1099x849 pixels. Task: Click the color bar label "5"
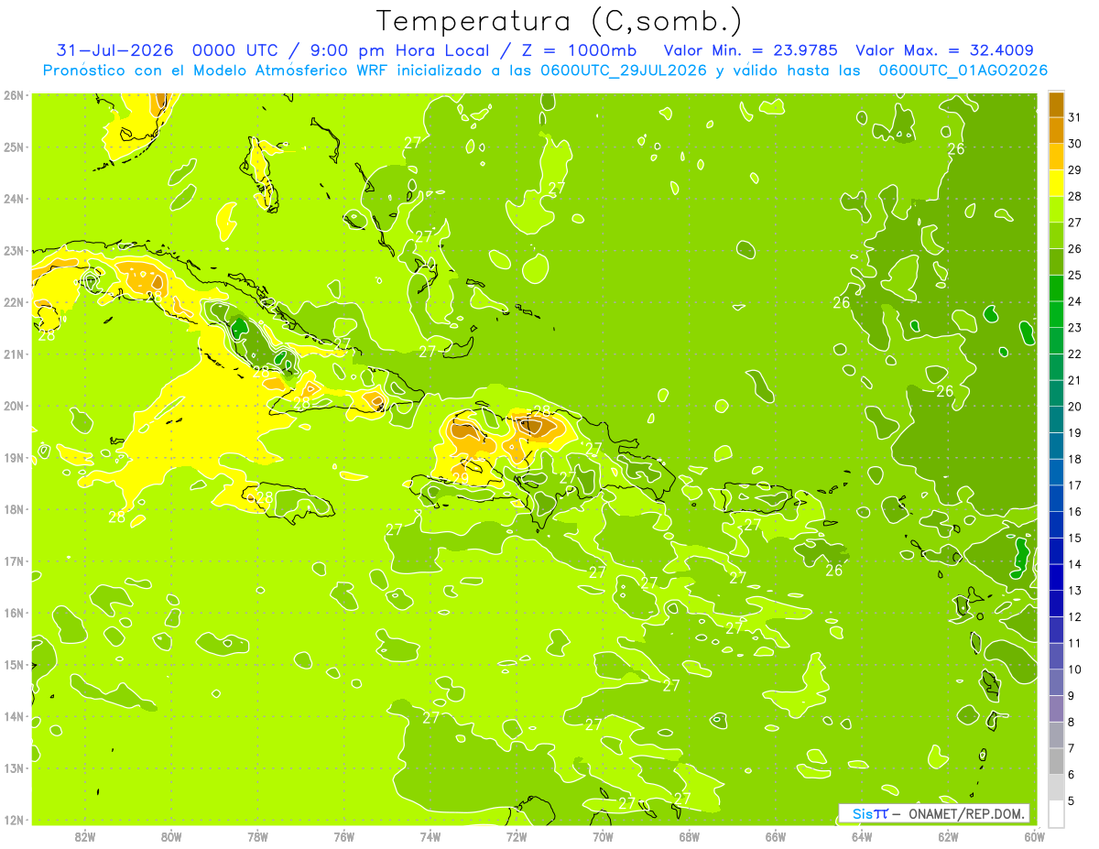[x=1072, y=800]
